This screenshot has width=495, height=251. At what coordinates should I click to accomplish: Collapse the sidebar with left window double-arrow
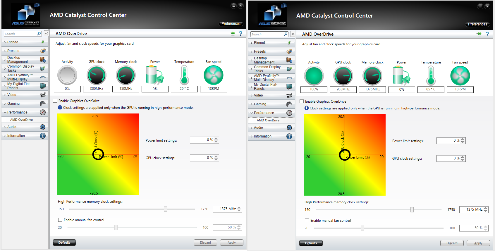(x=46, y=34)
